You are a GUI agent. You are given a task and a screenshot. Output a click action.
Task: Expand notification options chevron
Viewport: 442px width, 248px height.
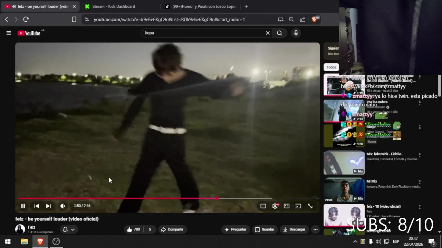point(73,229)
